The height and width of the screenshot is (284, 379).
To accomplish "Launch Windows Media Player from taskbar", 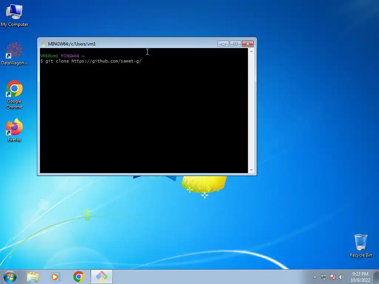I will [56, 277].
